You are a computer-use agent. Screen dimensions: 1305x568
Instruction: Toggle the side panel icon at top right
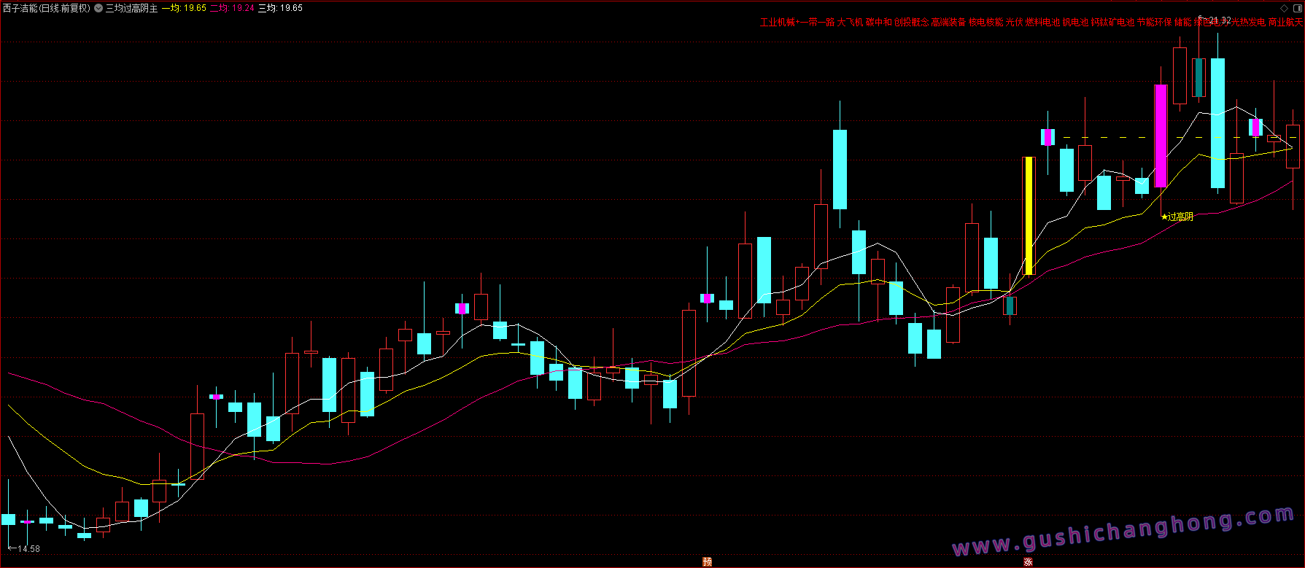[x=1296, y=8]
